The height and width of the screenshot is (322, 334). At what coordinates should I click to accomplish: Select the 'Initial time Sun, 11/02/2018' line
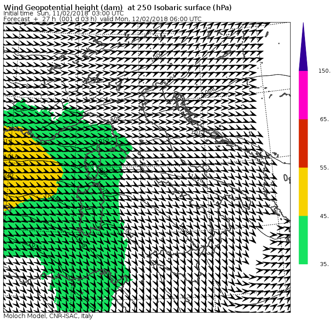[64, 13]
